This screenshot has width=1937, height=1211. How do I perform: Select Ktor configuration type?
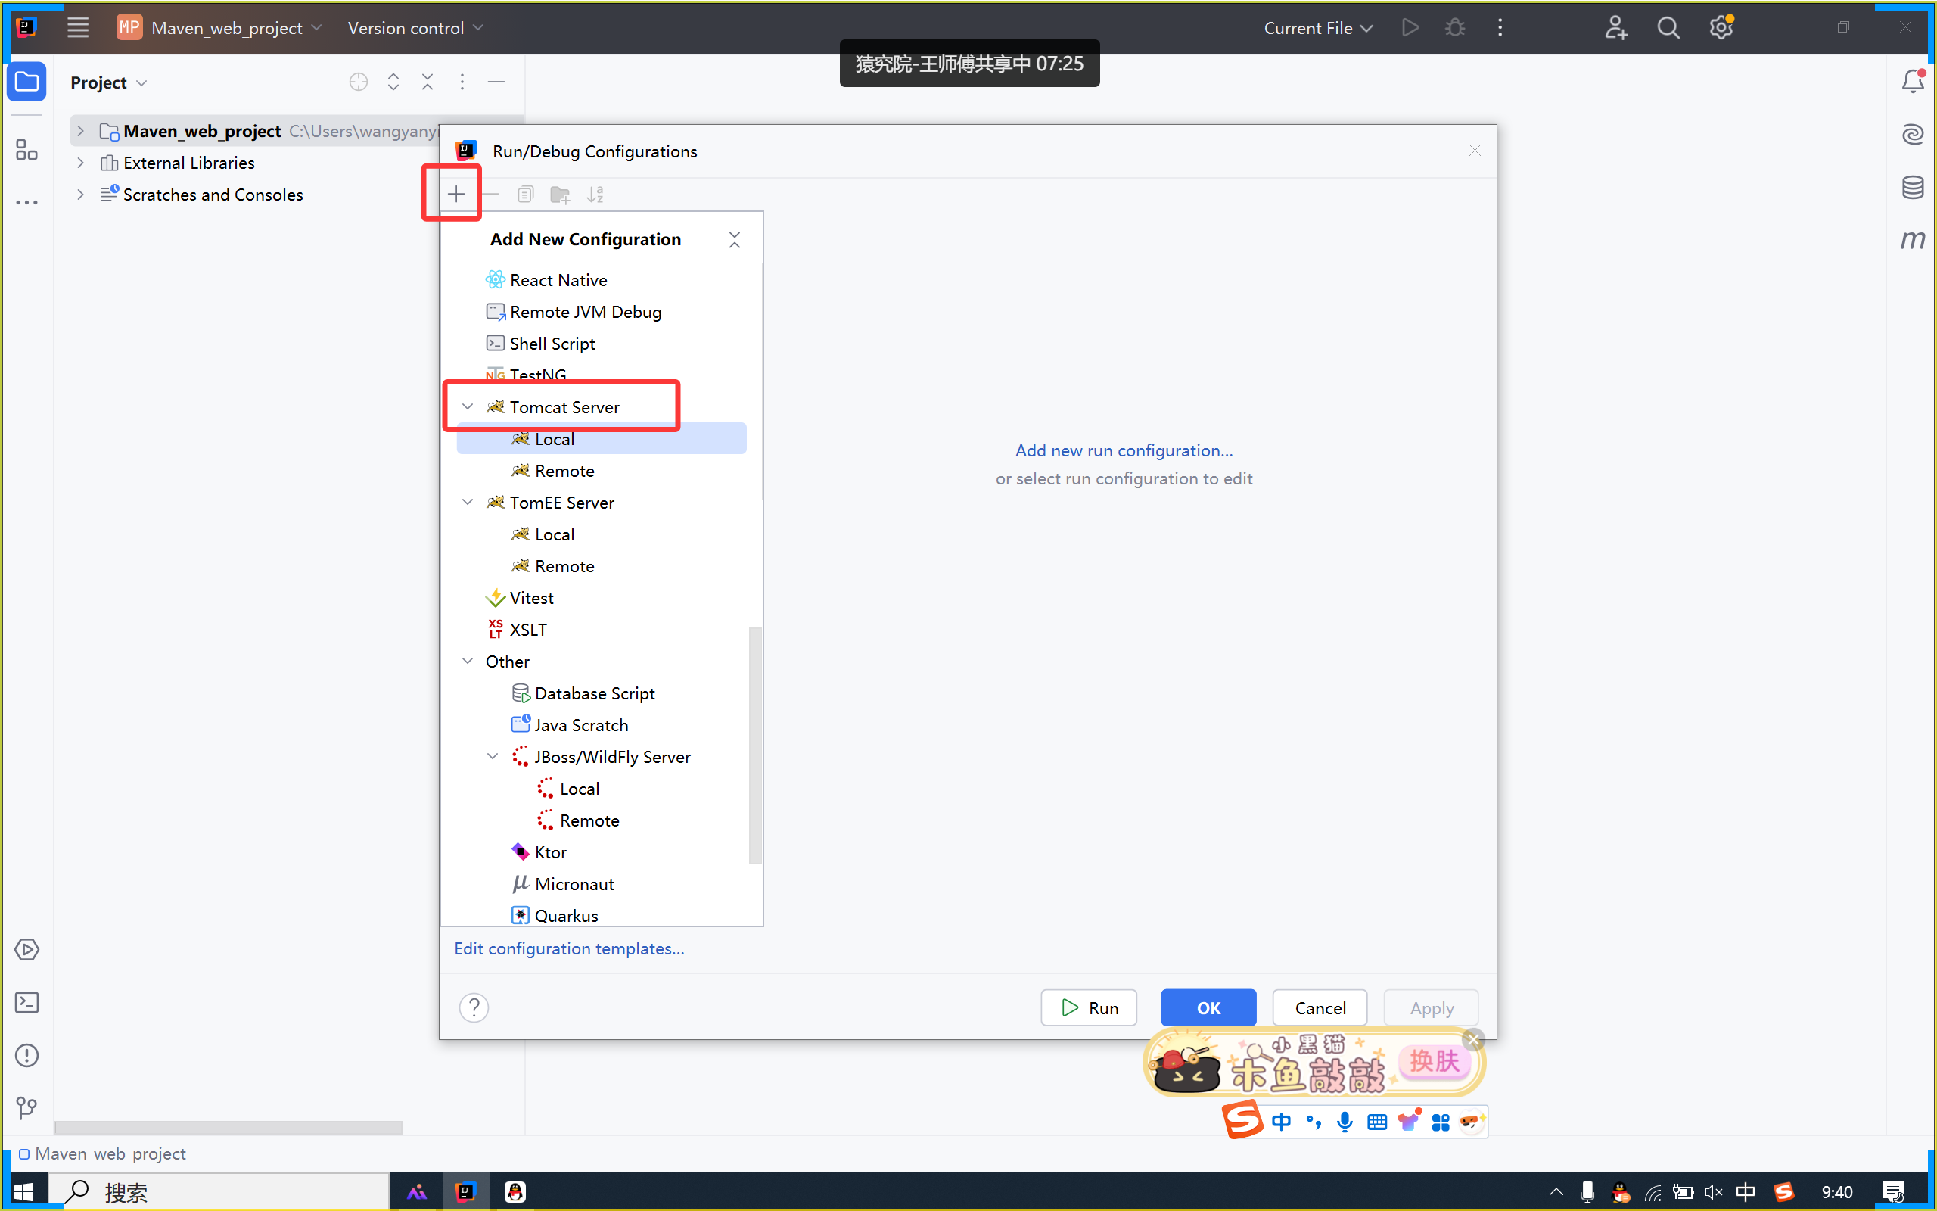pos(601,852)
